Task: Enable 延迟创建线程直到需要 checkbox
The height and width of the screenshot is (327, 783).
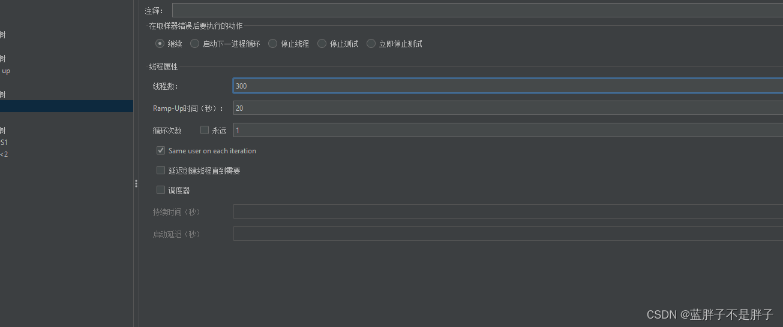Action: (x=161, y=170)
